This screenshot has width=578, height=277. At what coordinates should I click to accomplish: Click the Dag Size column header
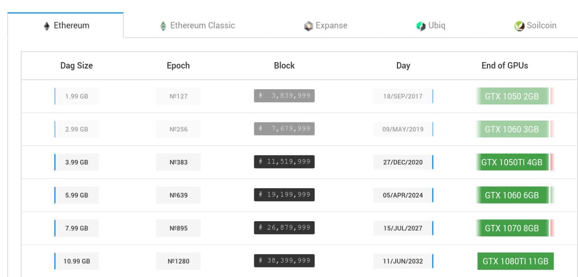tap(76, 65)
